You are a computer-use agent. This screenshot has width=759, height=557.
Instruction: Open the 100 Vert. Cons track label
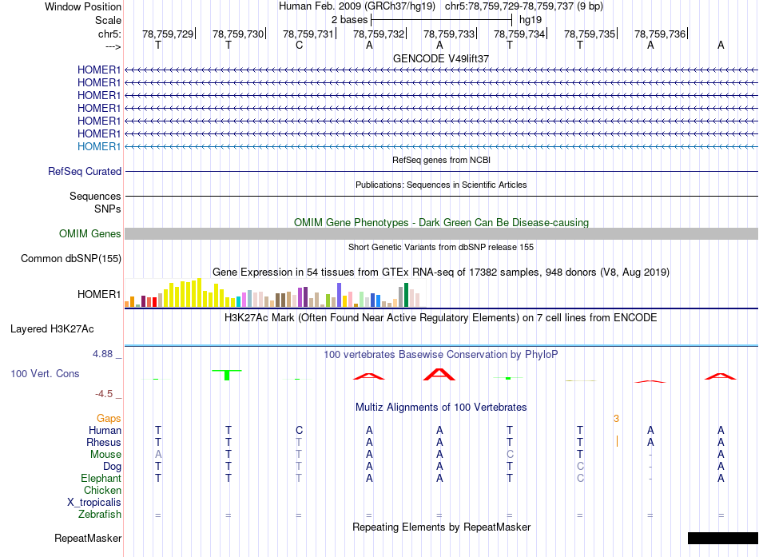[x=45, y=373]
